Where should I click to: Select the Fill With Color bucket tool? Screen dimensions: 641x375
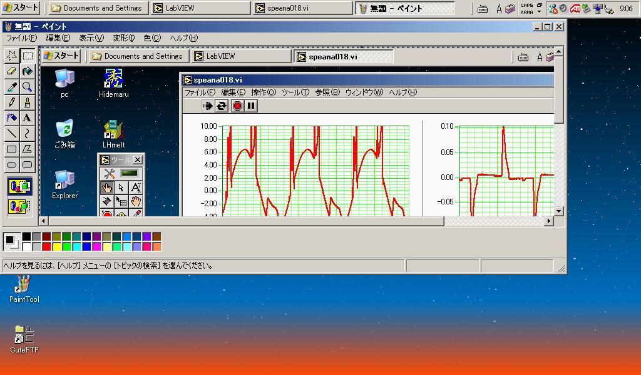[x=28, y=71]
